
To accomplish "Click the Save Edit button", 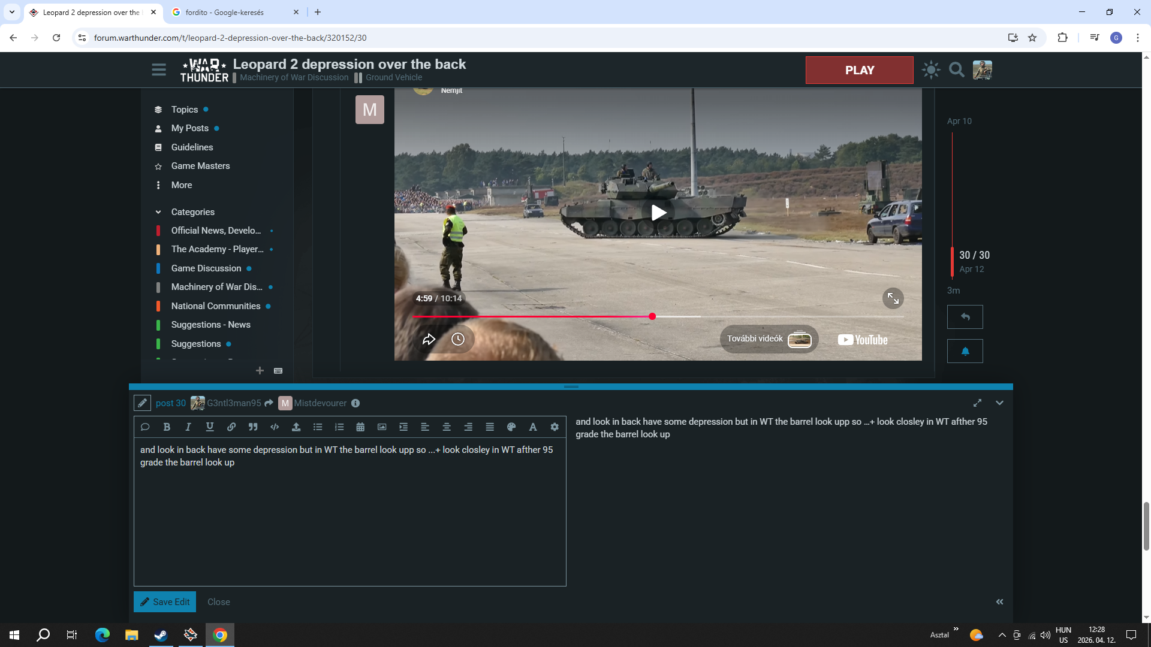I will 165,601.
